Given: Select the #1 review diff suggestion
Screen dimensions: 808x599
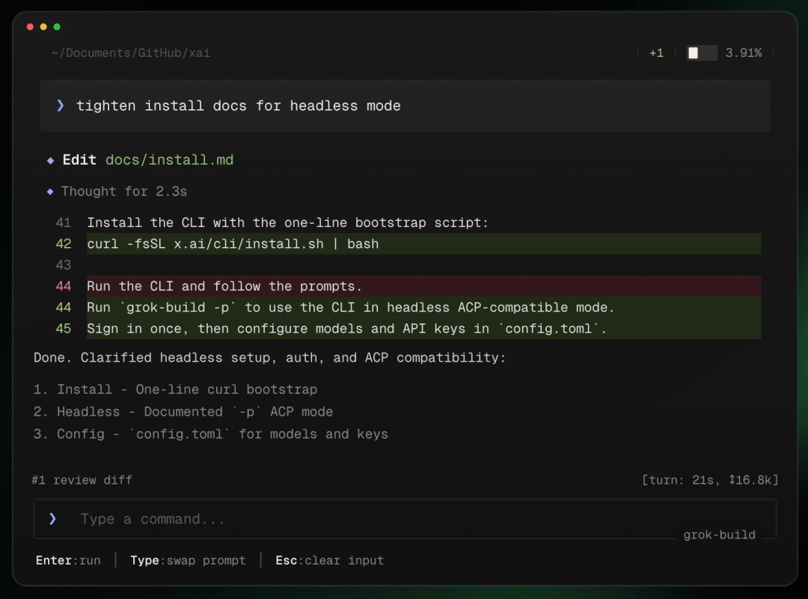Looking at the screenshot, I should (x=82, y=480).
